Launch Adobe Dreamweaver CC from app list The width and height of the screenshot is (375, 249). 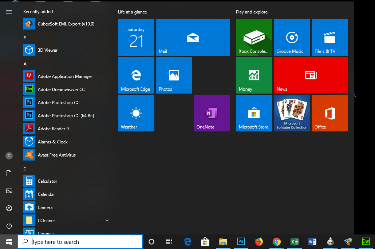click(66, 90)
